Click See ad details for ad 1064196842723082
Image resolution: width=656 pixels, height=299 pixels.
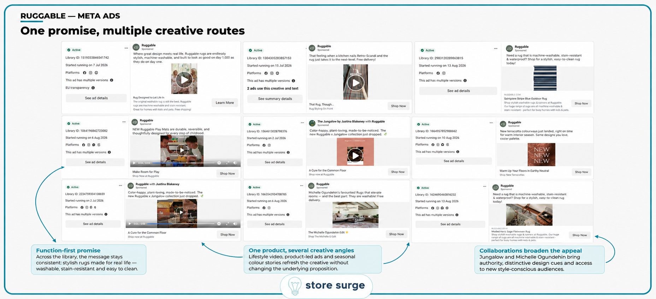(95, 162)
